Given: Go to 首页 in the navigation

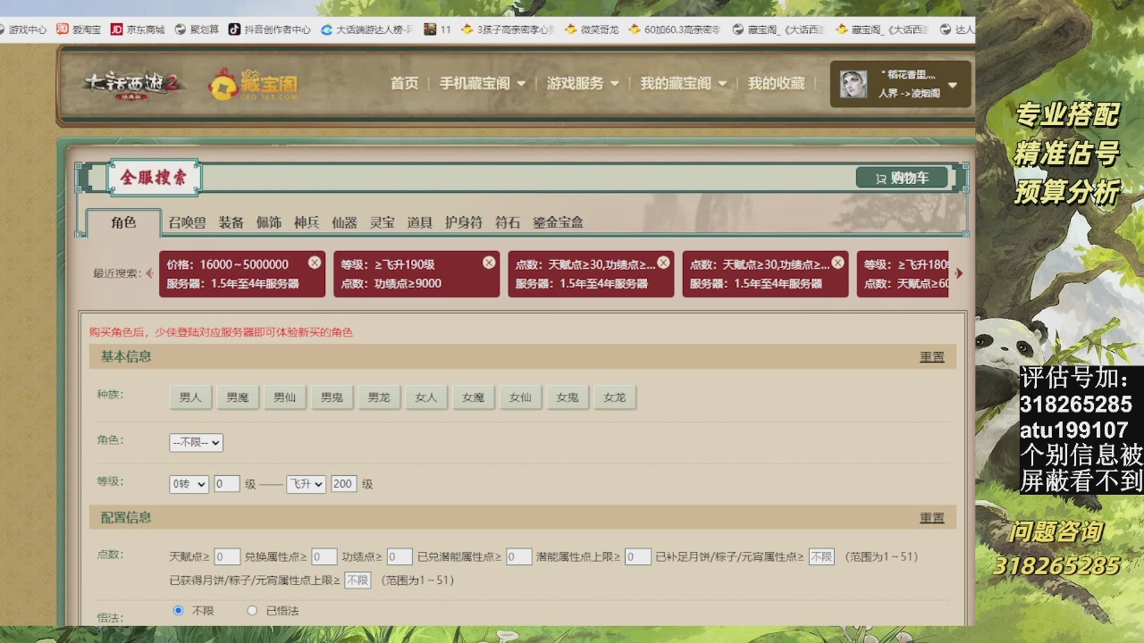Looking at the screenshot, I should click(404, 83).
